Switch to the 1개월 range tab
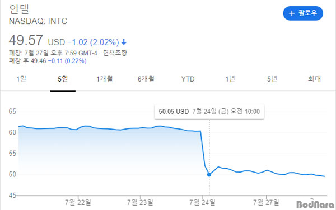This screenshot has width=336, height=210. [104, 79]
